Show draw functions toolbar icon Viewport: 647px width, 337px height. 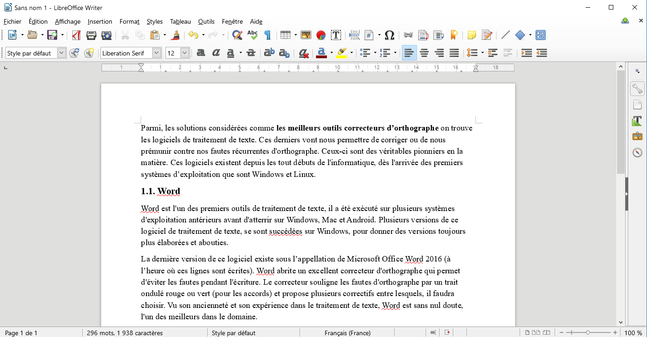[541, 35]
